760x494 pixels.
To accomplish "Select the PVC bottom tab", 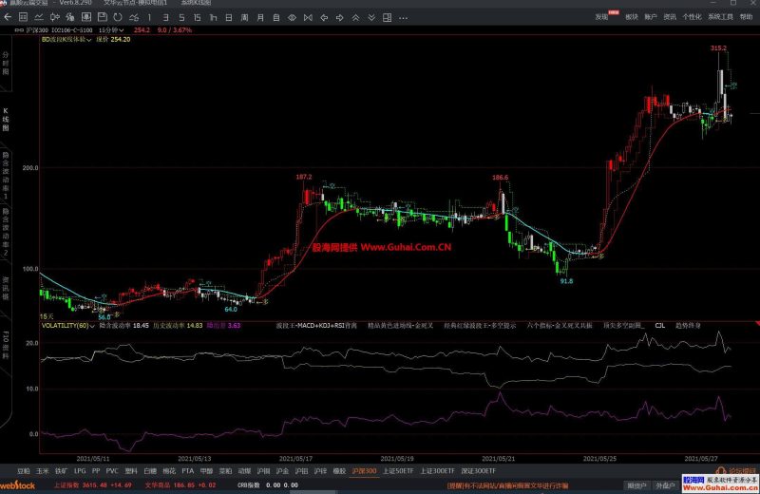I will tap(112, 471).
